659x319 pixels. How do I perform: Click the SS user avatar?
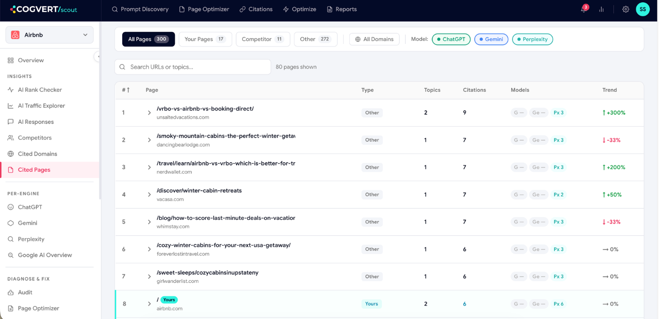click(x=643, y=9)
